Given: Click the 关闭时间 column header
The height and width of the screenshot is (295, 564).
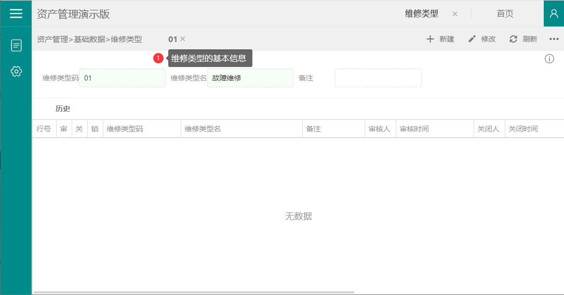Looking at the screenshot, I should coord(534,129).
